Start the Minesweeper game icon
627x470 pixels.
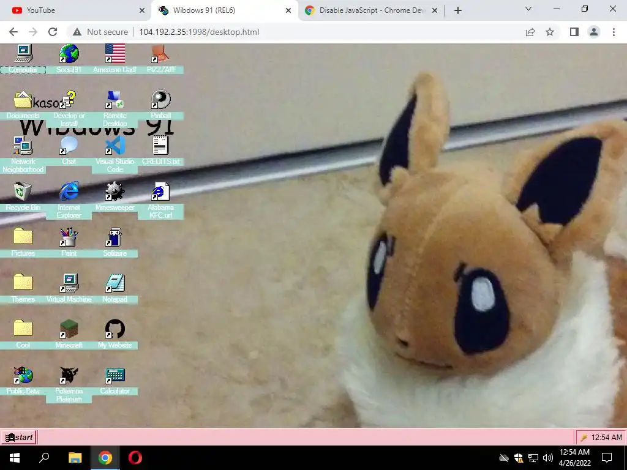[x=115, y=192]
